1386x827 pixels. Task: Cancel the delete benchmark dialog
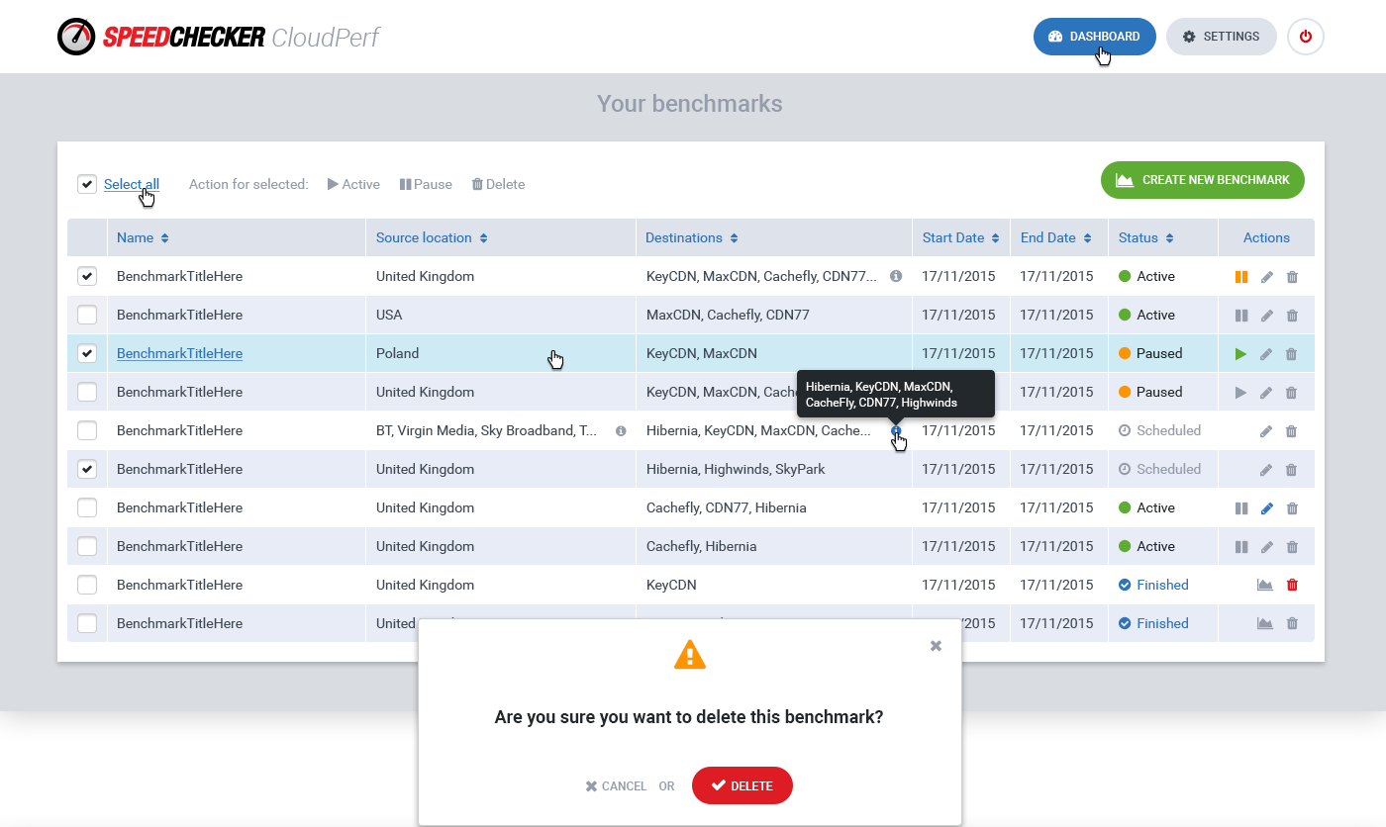(x=616, y=786)
